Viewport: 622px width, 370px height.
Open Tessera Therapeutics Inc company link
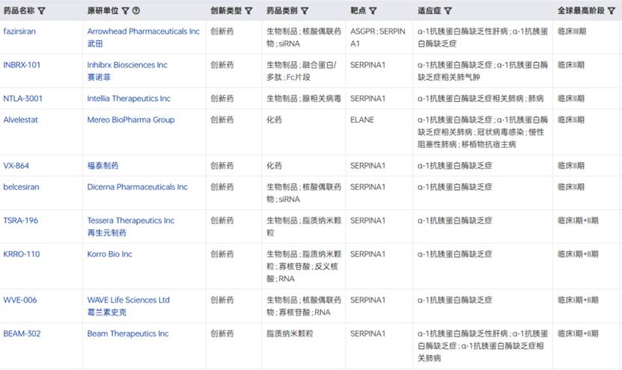(131, 221)
